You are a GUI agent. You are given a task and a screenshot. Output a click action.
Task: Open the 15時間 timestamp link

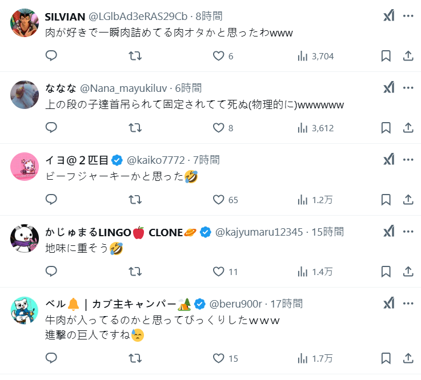tap(327, 232)
